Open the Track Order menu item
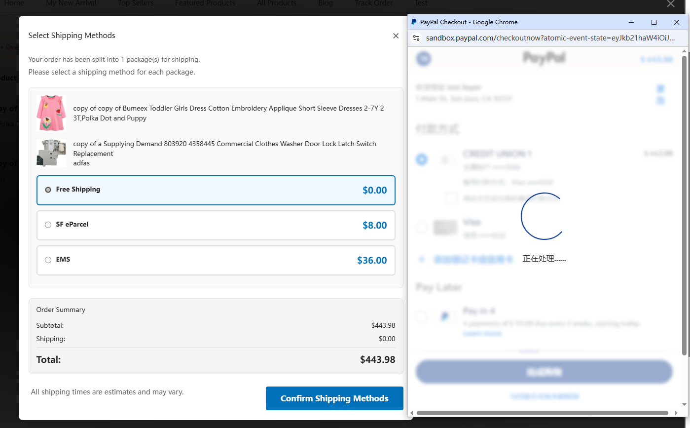 click(x=374, y=3)
